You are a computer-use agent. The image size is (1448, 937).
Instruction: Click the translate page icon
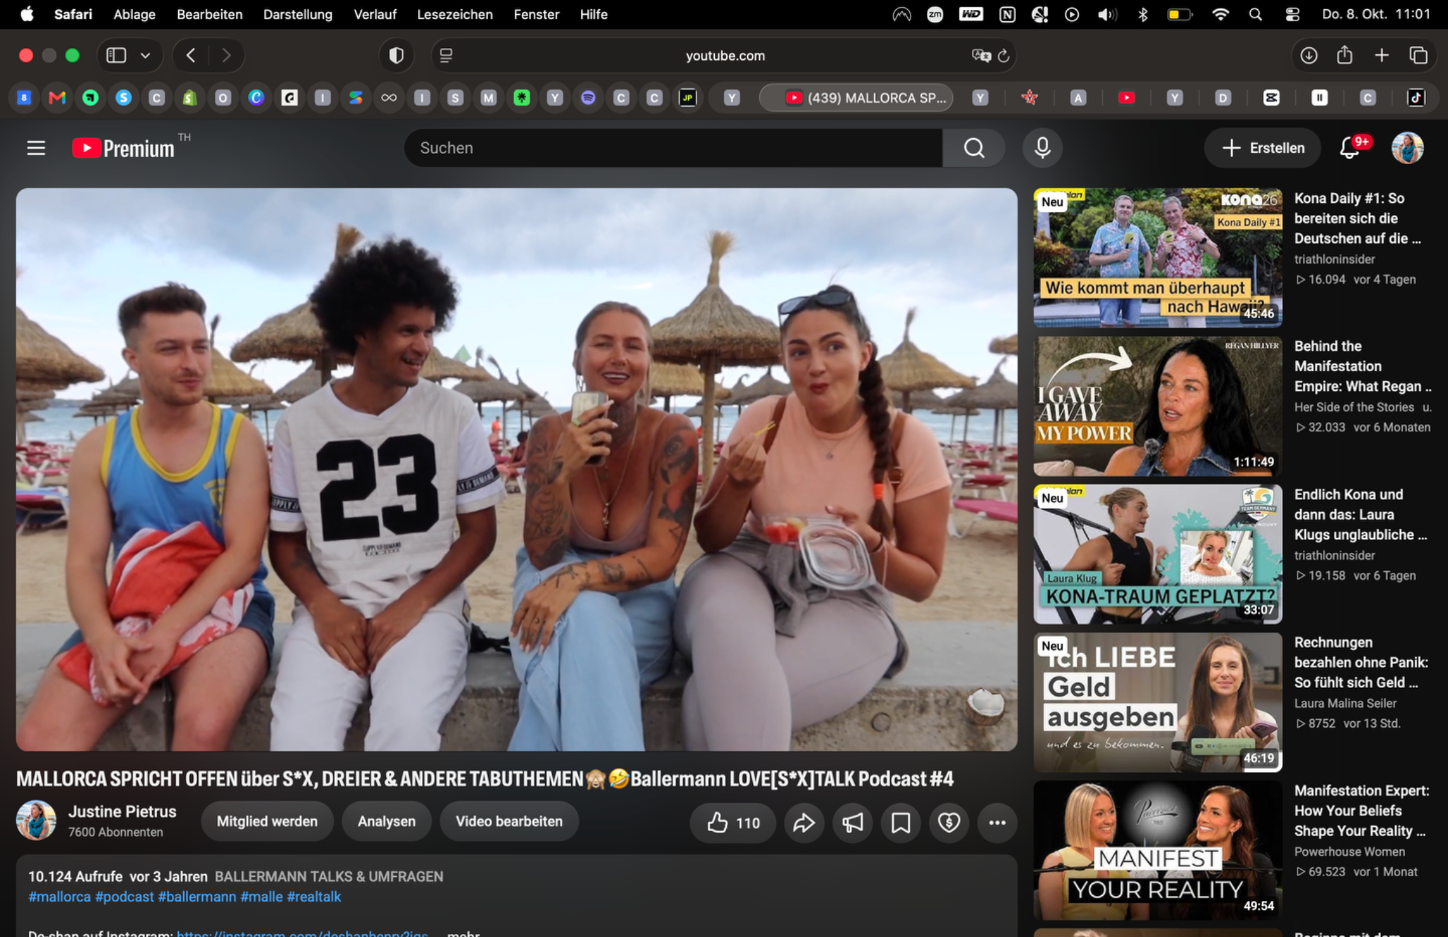(x=981, y=55)
